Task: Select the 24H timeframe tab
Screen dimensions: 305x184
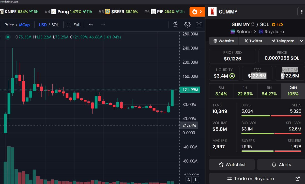Action: pyautogui.click(x=293, y=91)
